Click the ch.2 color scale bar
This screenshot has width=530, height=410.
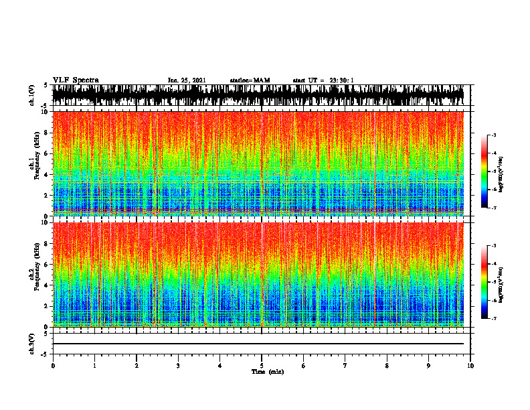point(484,282)
